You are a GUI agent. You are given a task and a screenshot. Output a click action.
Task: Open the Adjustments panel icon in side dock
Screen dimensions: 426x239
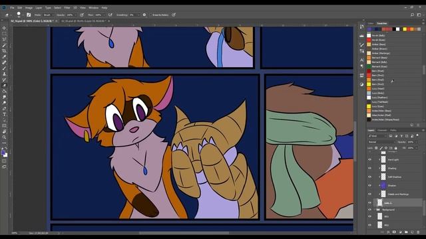[361, 84]
